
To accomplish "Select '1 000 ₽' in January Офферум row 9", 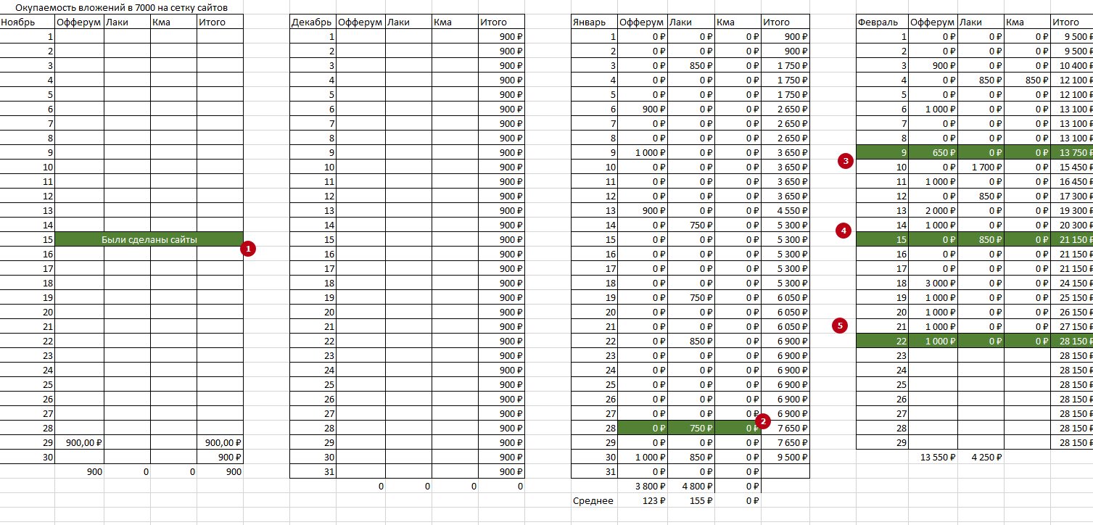I will pyautogui.click(x=643, y=152).
